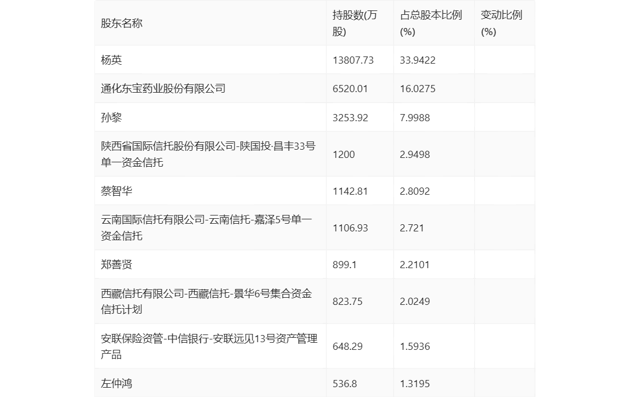Select the percentage 16.0275
Viewport: 630px width, 397px height.
click(x=418, y=89)
